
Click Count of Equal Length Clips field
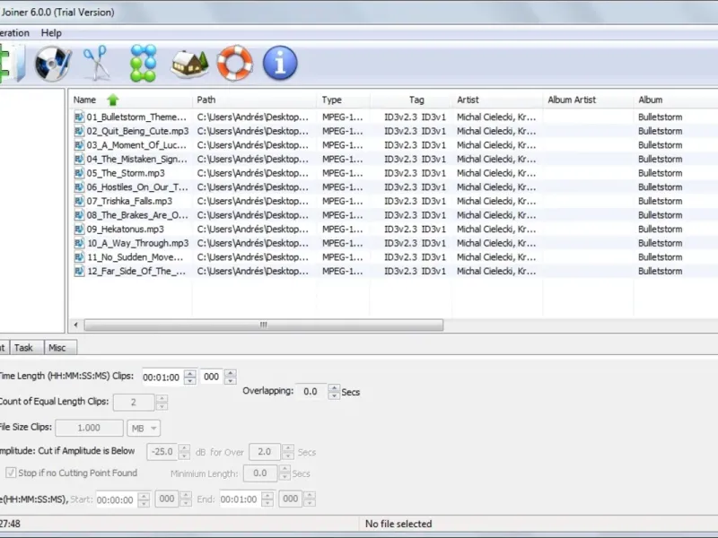tap(134, 402)
